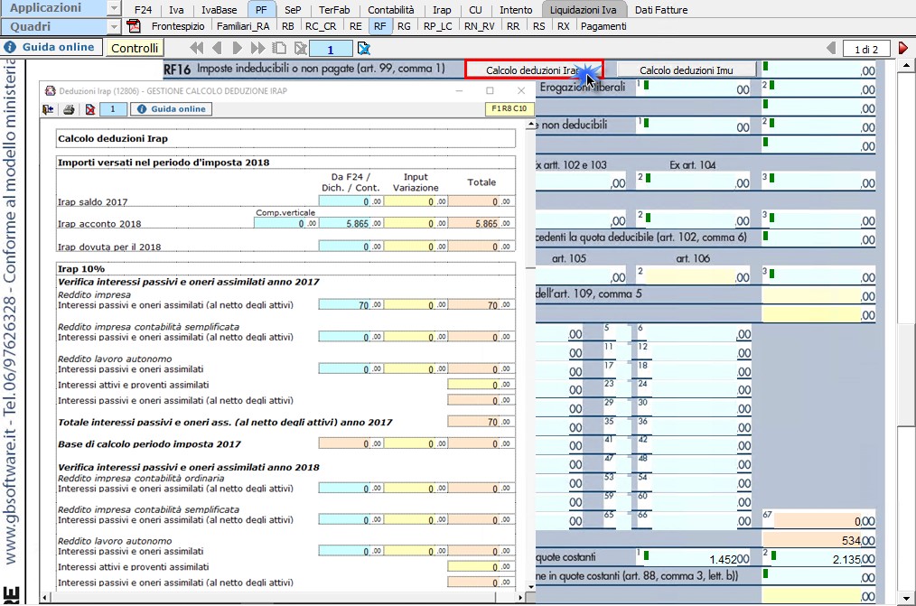Select the Pagamenti quadro tab

[x=603, y=26]
